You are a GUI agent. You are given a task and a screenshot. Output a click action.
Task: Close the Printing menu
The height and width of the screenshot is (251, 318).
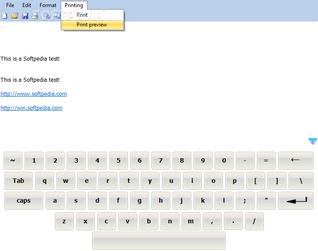point(74,5)
